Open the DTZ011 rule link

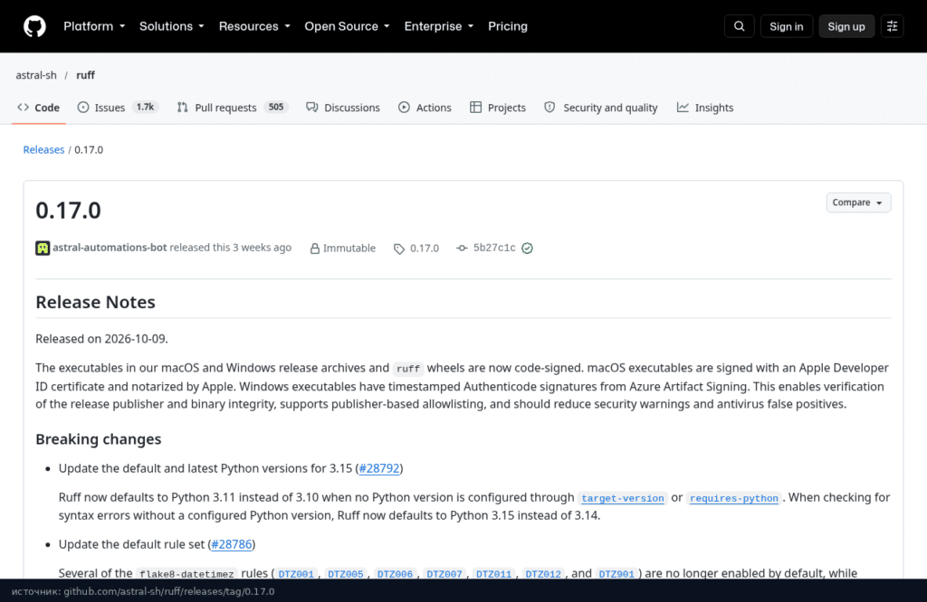pyautogui.click(x=493, y=574)
